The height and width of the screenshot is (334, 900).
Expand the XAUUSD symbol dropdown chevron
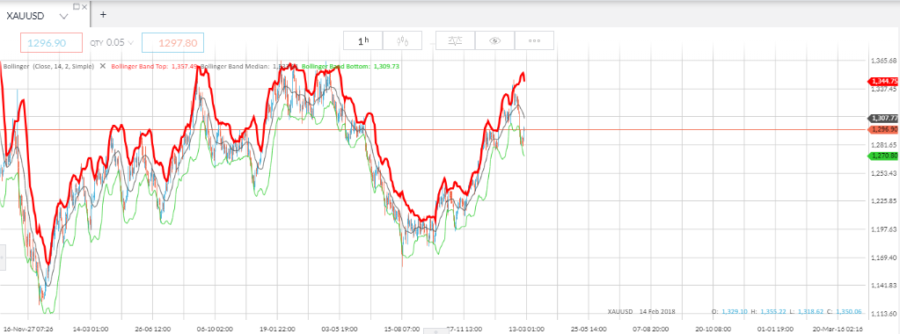coord(63,17)
